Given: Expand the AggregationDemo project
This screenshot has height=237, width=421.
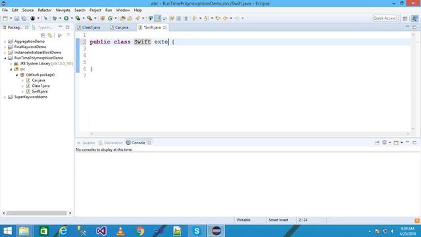Looking at the screenshot, I should click(5, 41).
